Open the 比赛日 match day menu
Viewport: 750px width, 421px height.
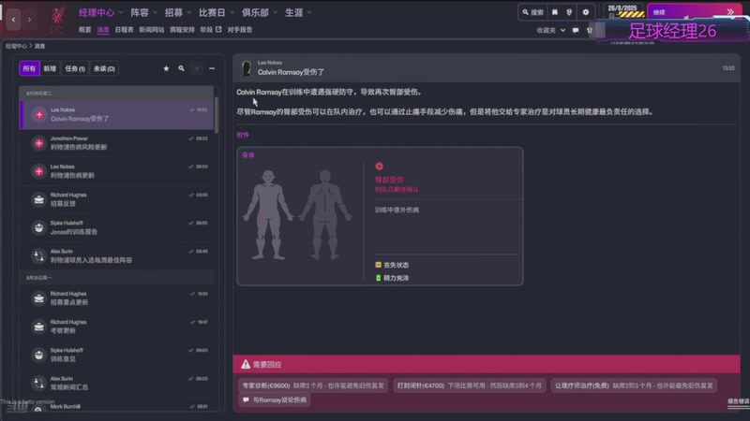click(212, 12)
